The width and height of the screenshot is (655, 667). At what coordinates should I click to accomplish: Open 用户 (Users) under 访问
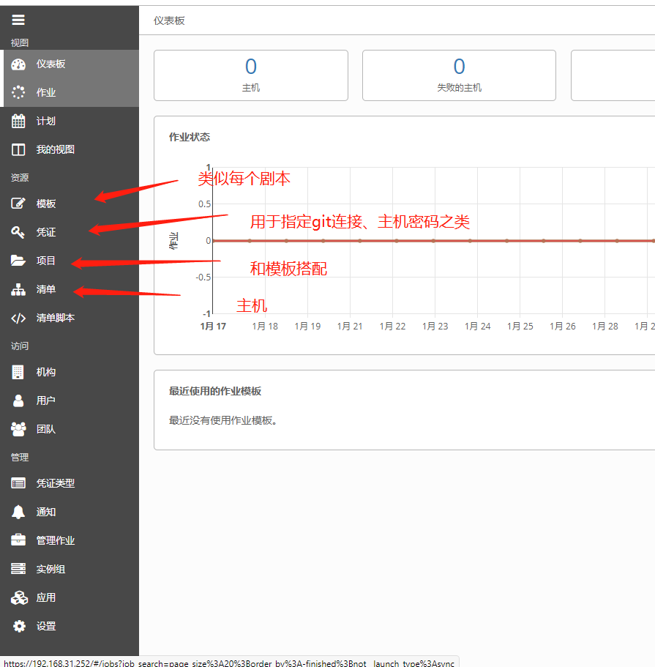(18, 400)
